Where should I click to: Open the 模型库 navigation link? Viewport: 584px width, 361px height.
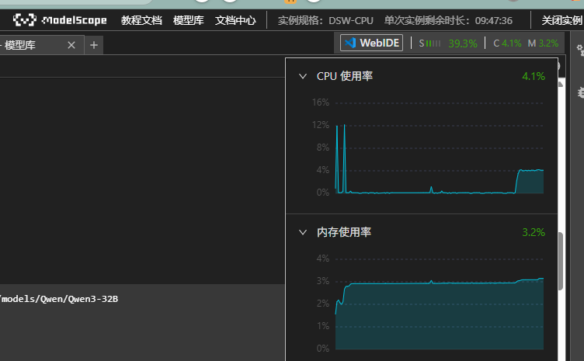(x=189, y=20)
